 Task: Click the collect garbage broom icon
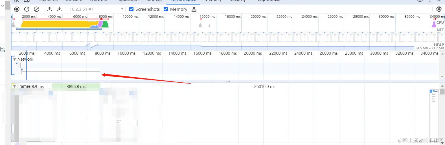pos(194,9)
